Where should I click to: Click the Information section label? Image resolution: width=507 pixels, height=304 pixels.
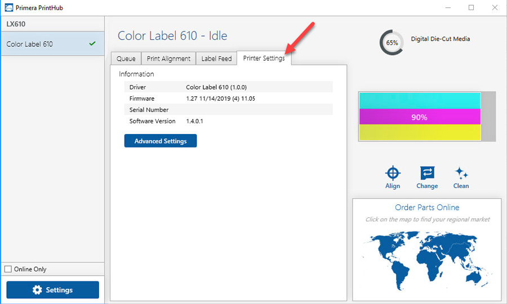[x=136, y=74]
